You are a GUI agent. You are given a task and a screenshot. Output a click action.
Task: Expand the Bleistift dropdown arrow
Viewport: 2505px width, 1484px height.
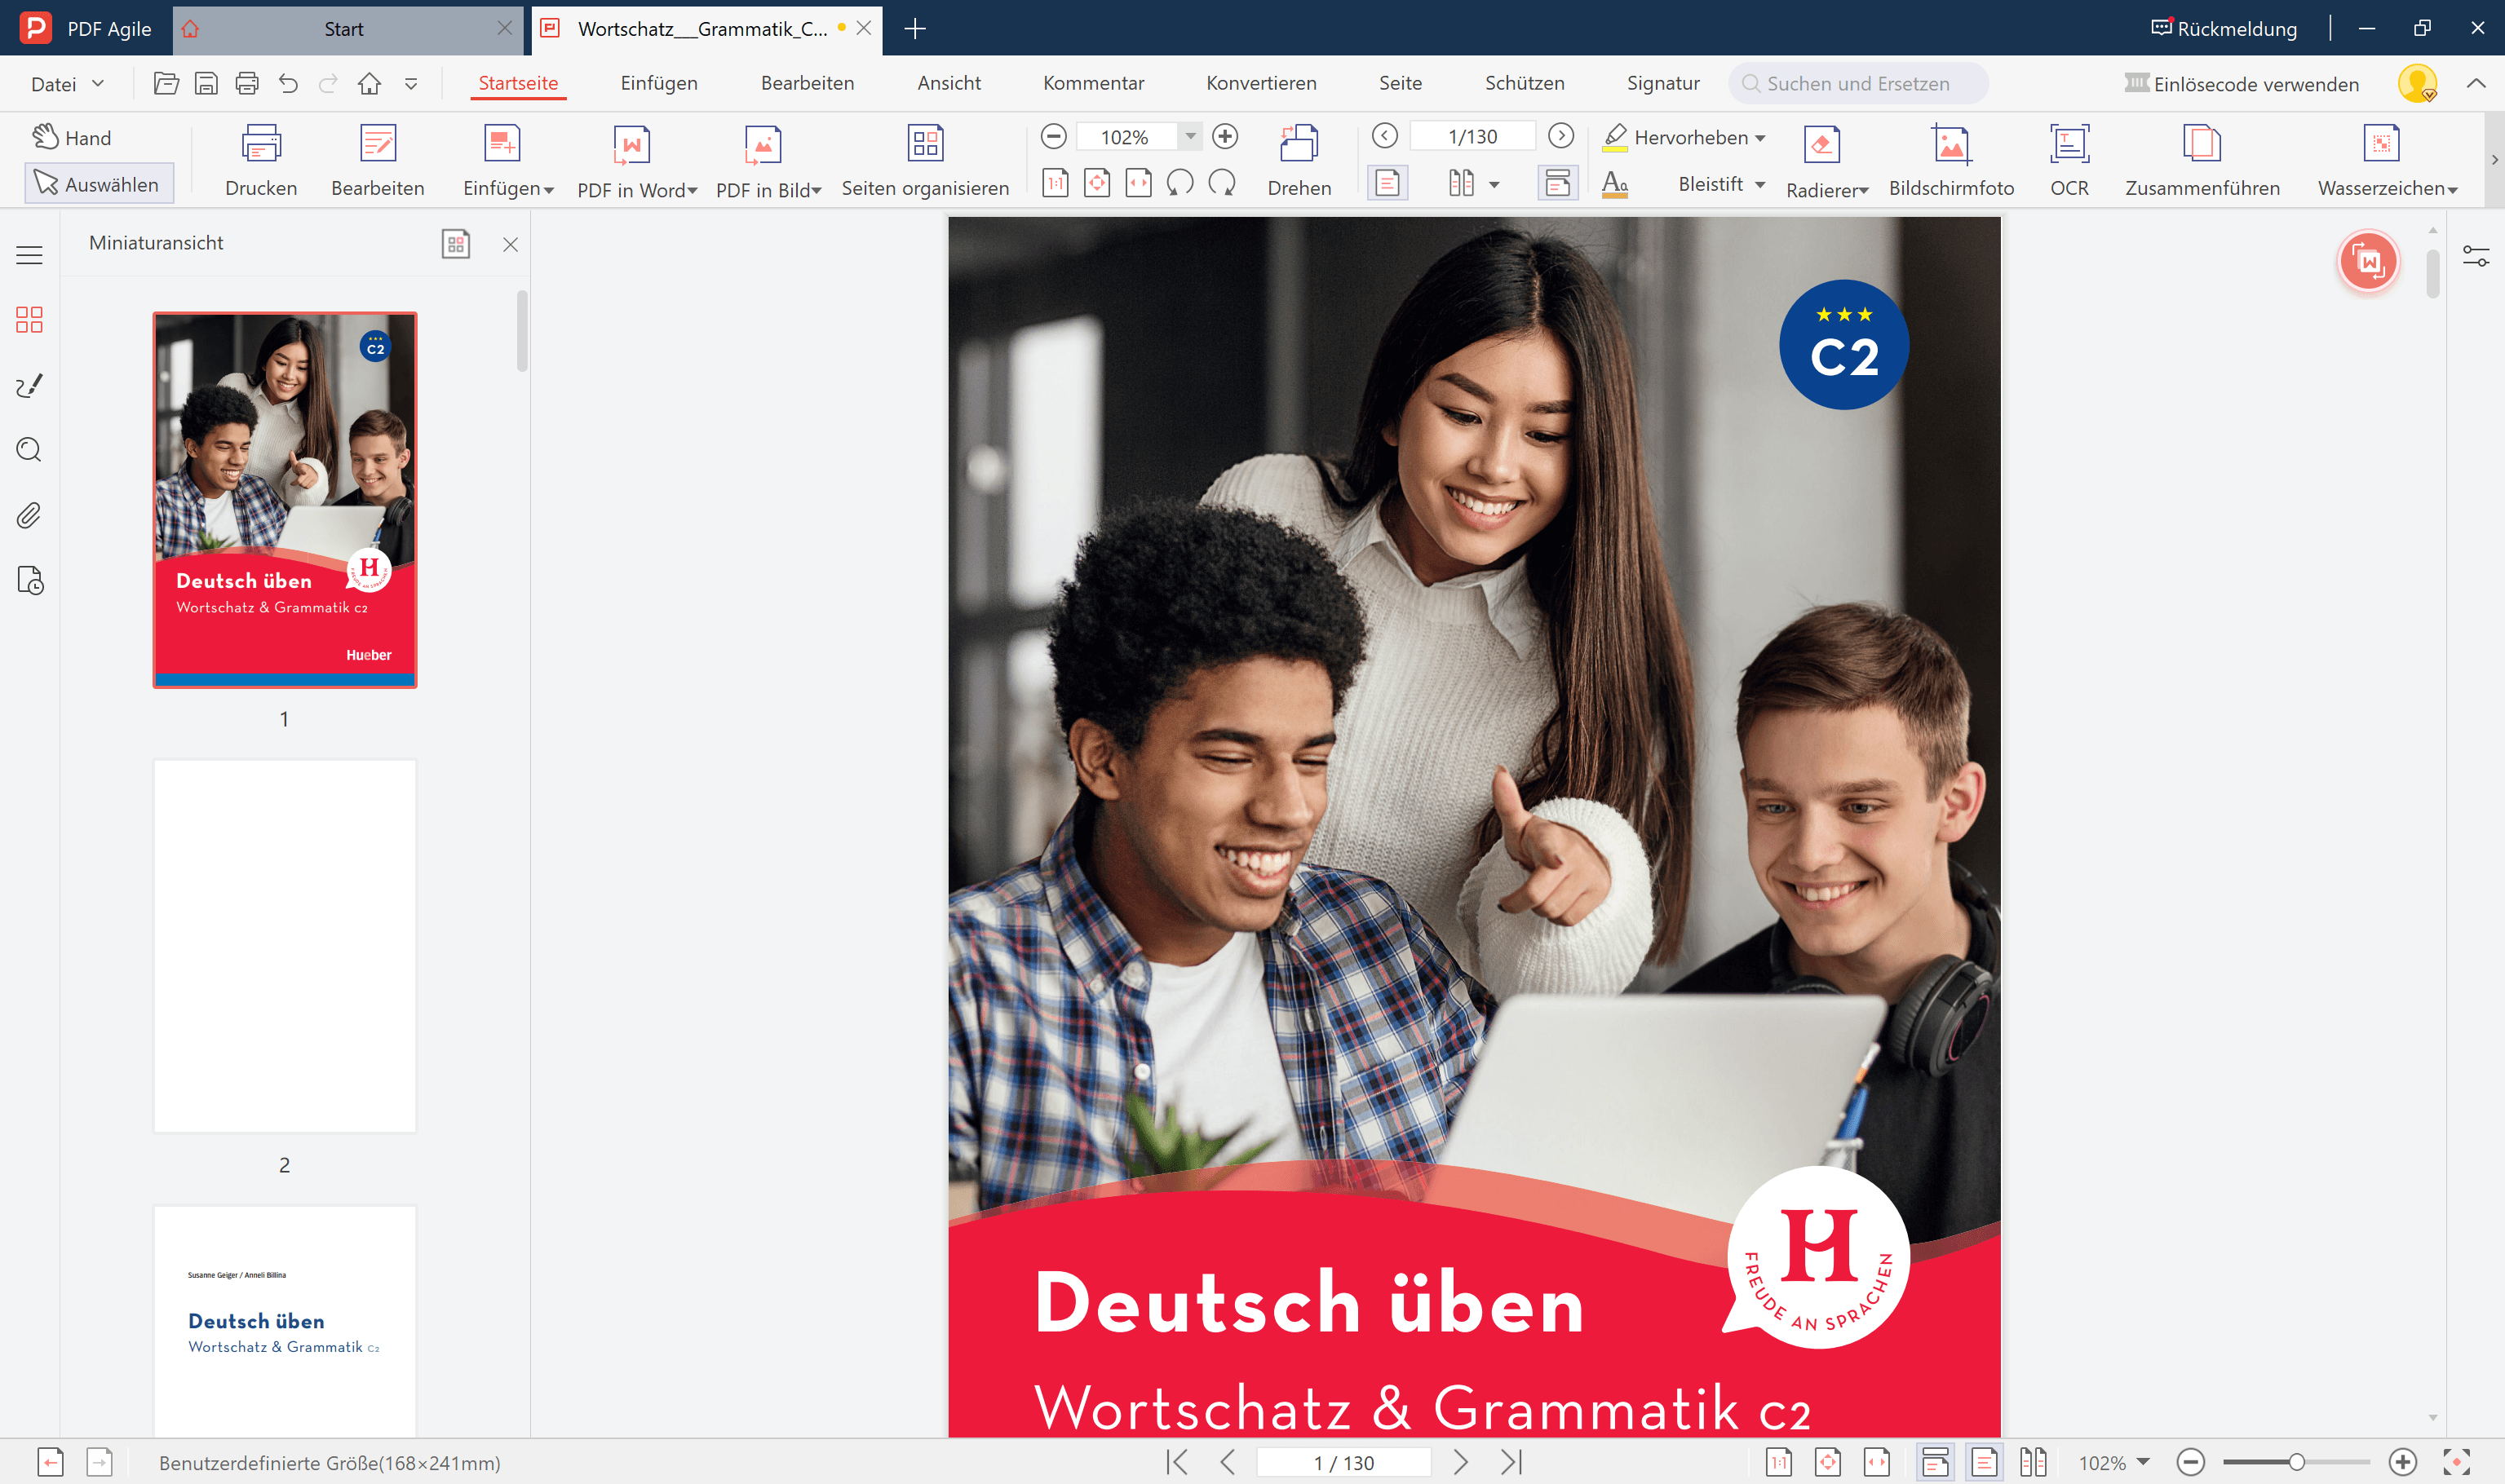(1759, 184)
